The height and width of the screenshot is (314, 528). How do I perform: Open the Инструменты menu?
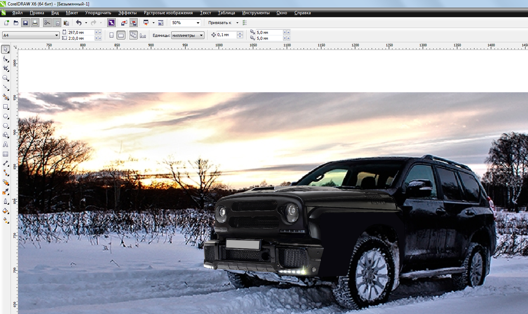(256, 13)
